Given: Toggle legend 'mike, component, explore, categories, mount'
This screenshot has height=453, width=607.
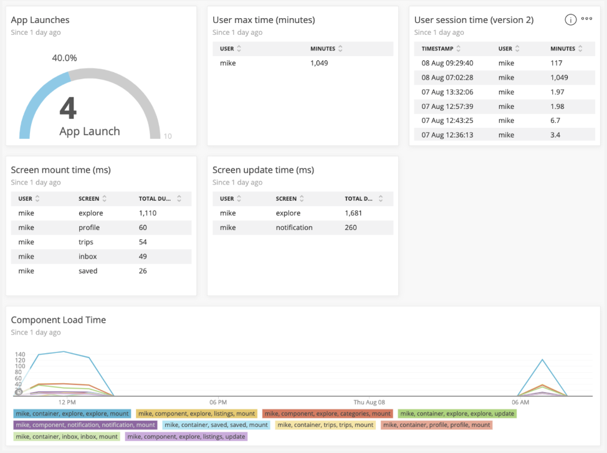Looking at the screenshot, I should (328, 414).
